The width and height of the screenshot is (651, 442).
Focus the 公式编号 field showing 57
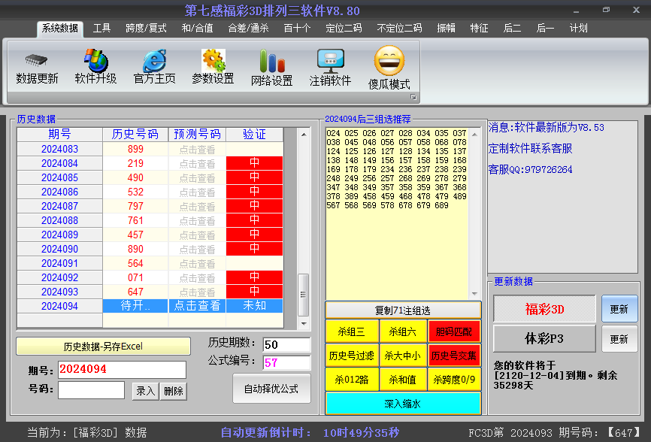(286, 363)
